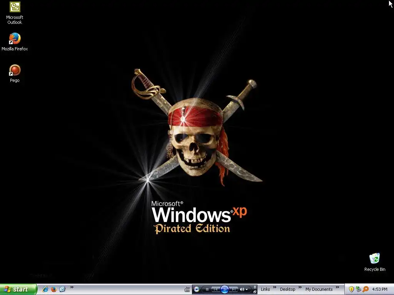Skip to next track in the media toolbar
394x295 pixels.
coord(234,289)
